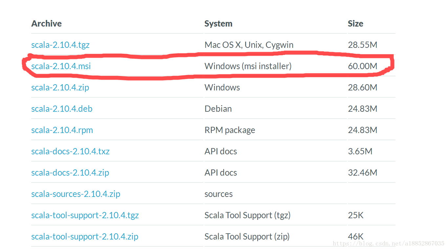
Task: Click the scala-tool-support-2.10.4.tgz link
Action: tap(85, 215)
